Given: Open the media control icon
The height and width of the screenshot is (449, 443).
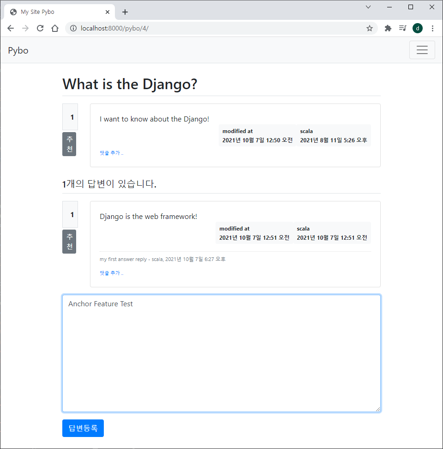Looking at the screenshot, I should click(403, 28).
